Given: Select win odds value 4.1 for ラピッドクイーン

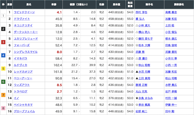Looking at the screenshot, I should [59, 12].
